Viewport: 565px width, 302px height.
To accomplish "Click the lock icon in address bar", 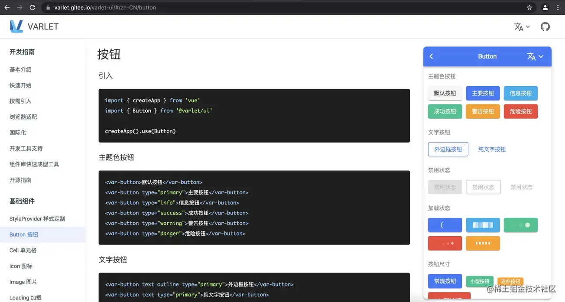I will click(48, 7).
